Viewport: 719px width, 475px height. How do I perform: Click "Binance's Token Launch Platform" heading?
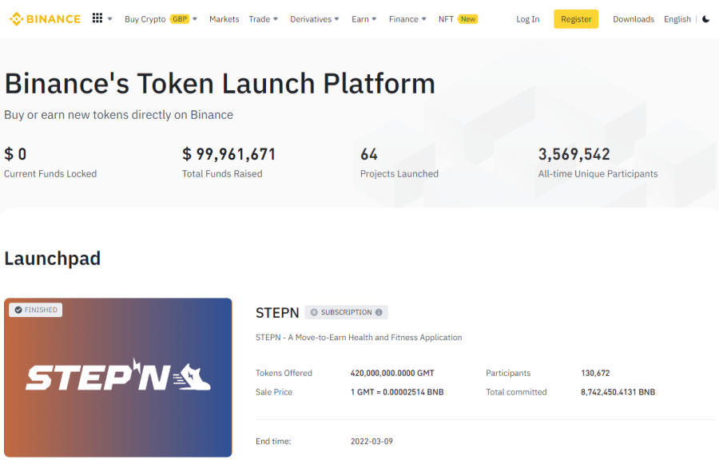tap(220, 84)
